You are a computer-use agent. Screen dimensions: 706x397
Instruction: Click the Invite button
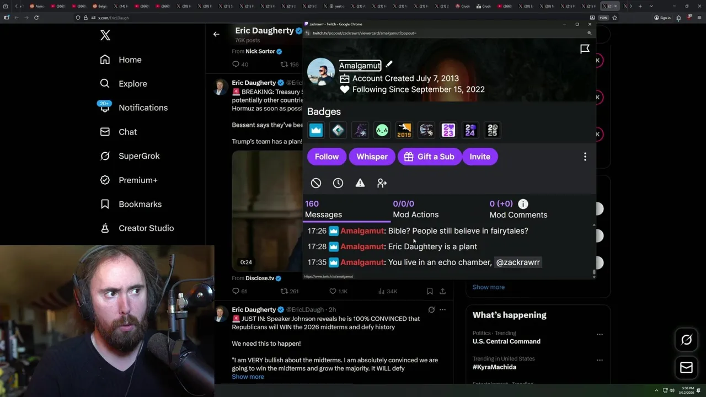480,157
